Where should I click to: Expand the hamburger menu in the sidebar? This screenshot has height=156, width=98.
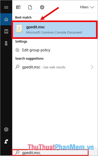[x=6, y=7]
